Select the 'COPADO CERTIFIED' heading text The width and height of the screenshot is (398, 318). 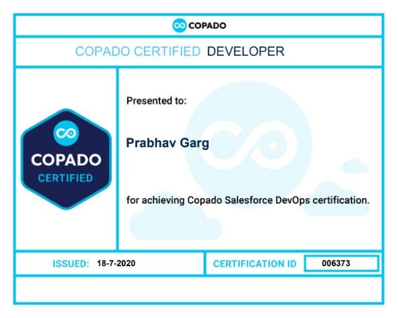coord(138,51)
